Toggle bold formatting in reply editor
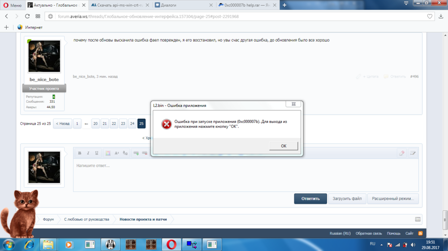The width and height of the screenshot is (448, 251). 80,153
